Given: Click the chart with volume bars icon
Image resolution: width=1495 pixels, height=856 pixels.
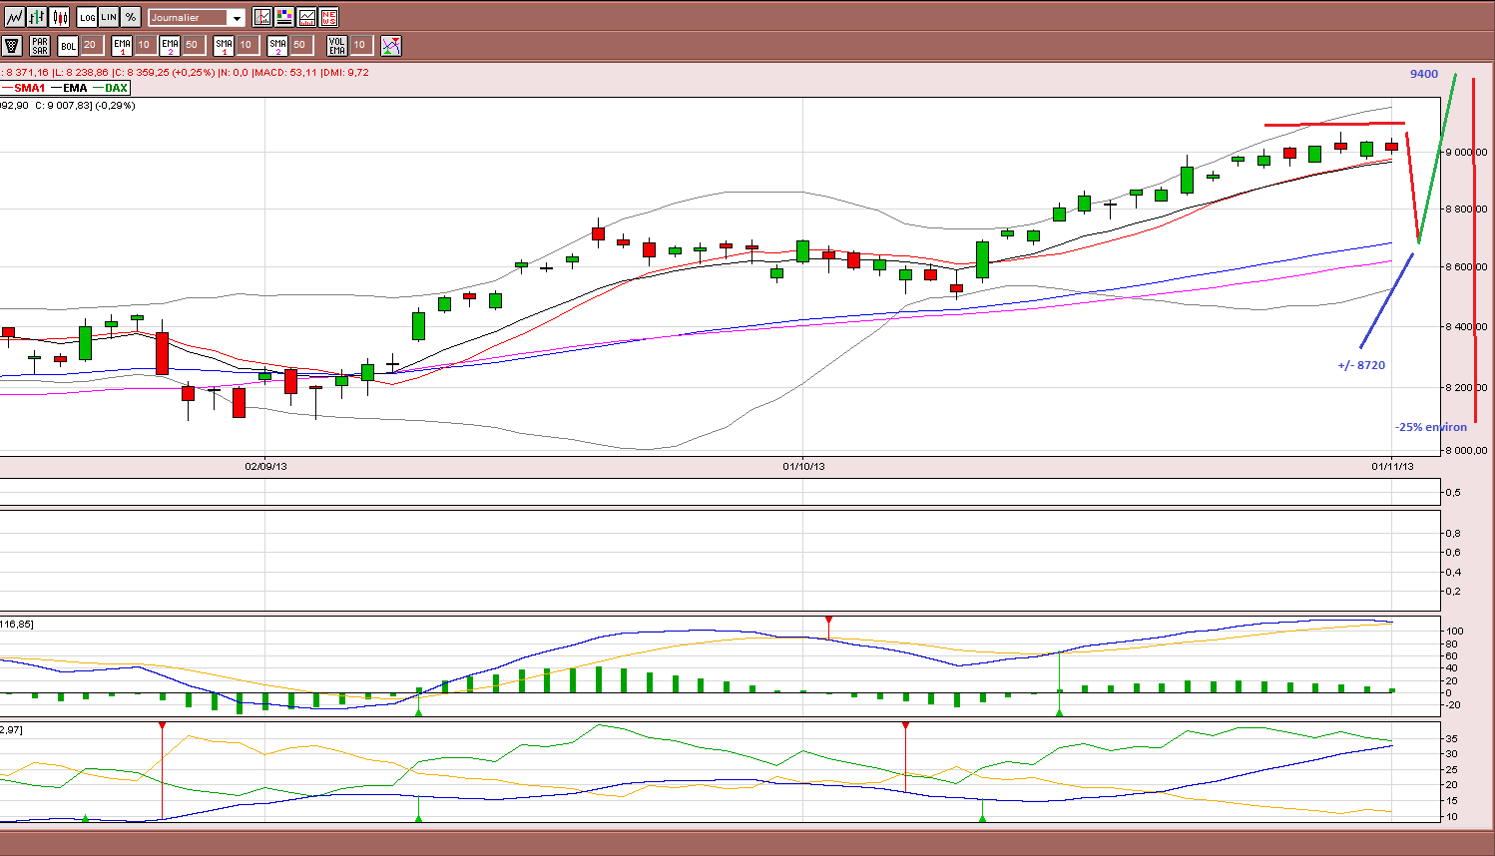Looking at the screenshot, I should [x=306, y=17].
